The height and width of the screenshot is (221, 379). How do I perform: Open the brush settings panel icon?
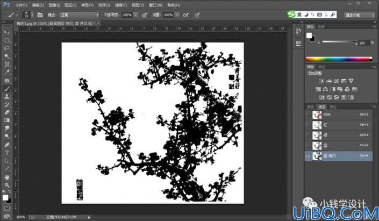[x=40, y=15]
